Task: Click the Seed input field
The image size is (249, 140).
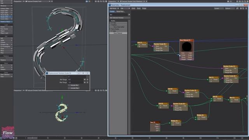Action: pyautogui.click(x=77, y=77)
